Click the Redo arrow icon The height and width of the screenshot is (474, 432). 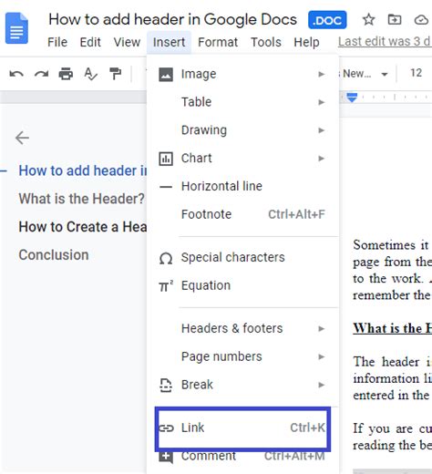click(x=41, y=74)
